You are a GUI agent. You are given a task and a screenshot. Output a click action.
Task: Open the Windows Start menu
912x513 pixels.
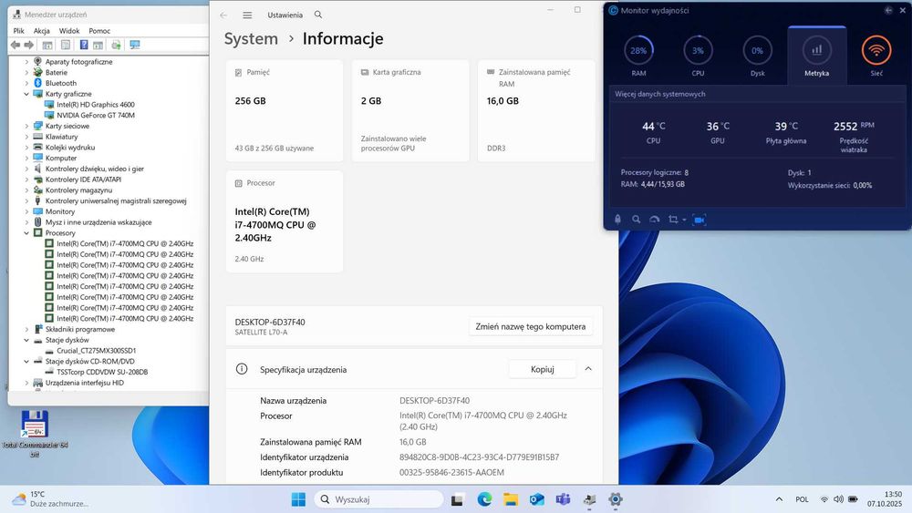click(x=298, y=499)
